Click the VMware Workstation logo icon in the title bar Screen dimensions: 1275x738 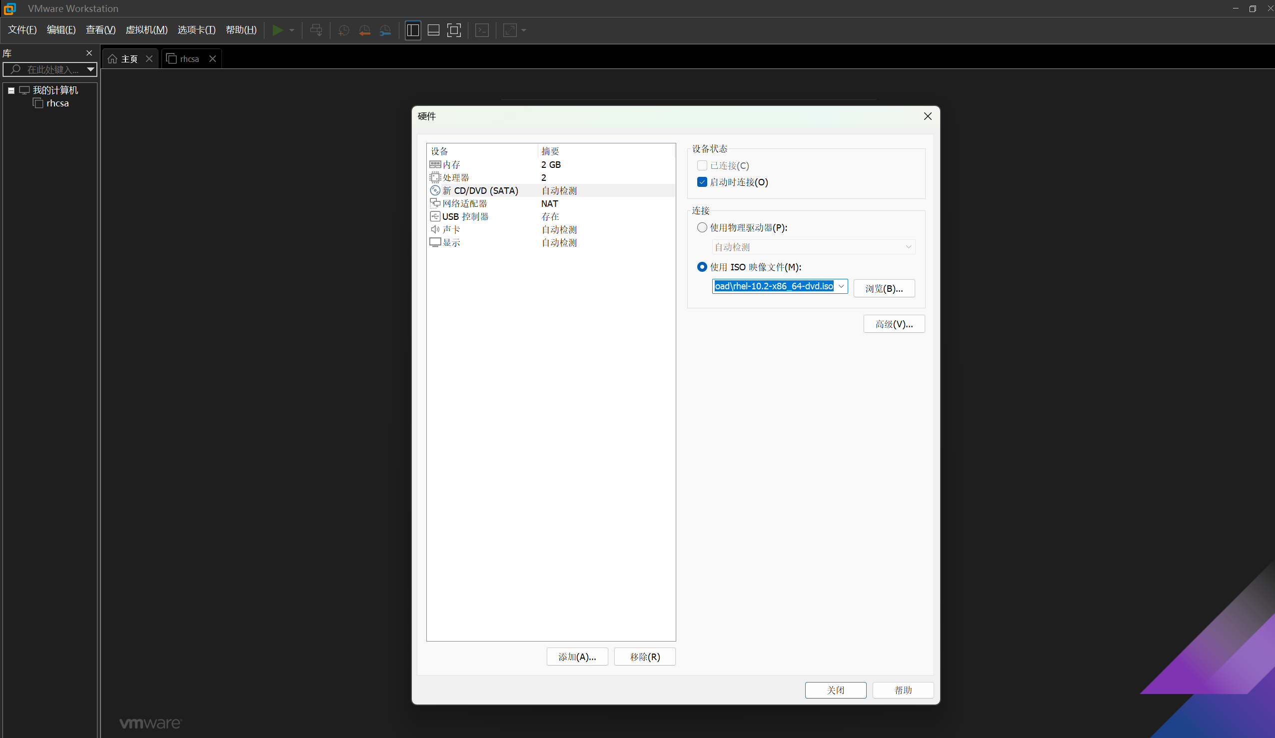tap(9, 8)
